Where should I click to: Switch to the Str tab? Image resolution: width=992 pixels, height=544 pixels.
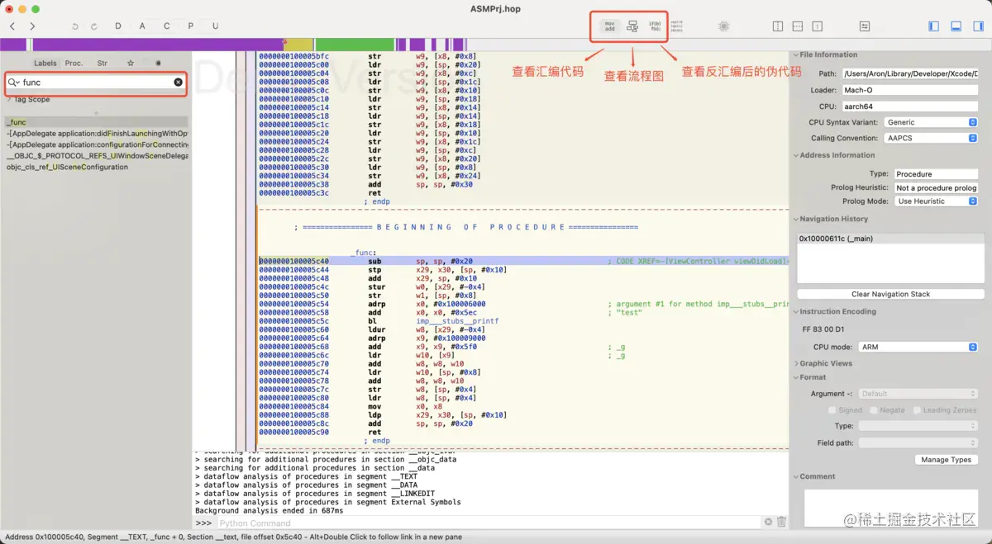click(x=103, y=63)
